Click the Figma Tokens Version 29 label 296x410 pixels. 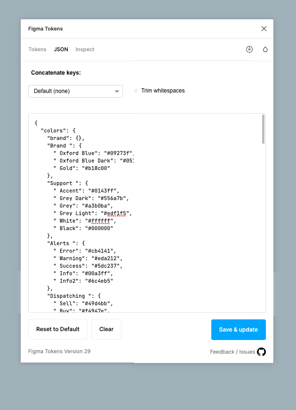click(x=59, y=351)
